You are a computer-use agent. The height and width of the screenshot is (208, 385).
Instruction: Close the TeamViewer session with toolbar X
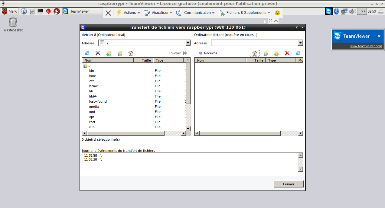108,13
